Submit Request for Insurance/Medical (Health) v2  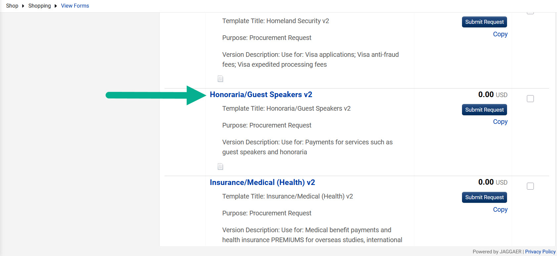(x=485, y=197)
